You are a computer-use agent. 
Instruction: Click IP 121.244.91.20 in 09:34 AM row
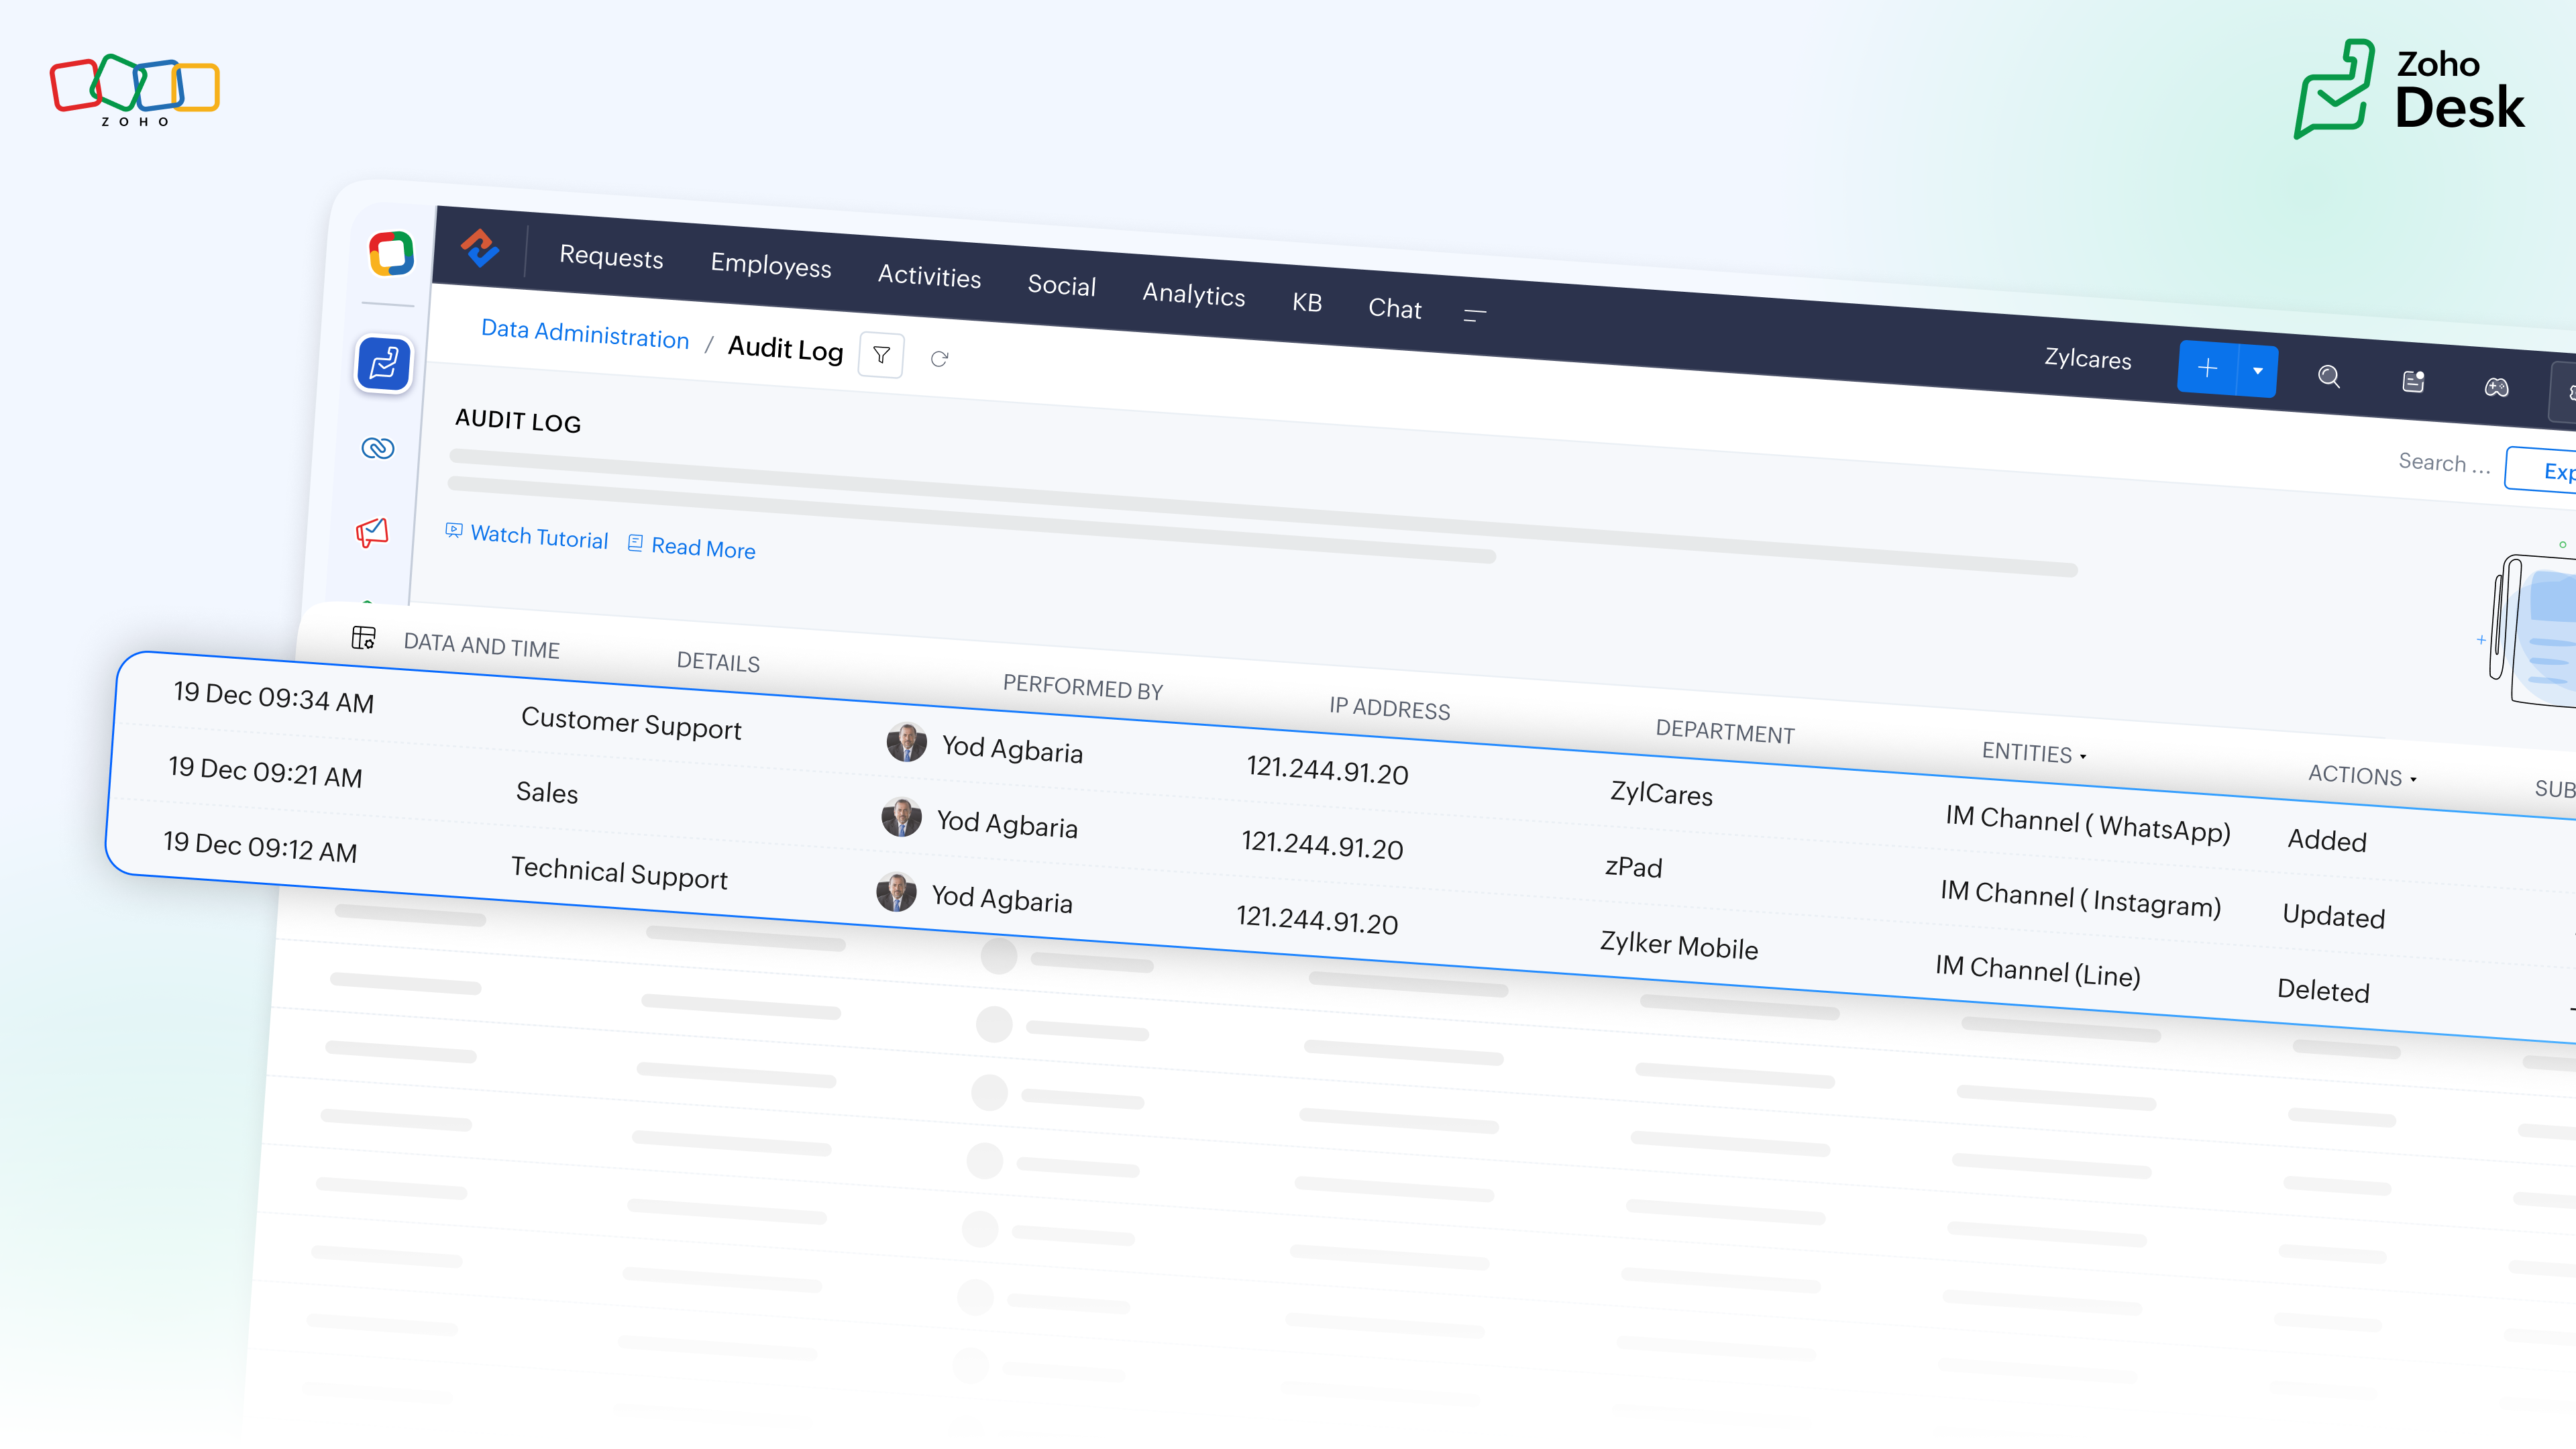[1327, 771]
